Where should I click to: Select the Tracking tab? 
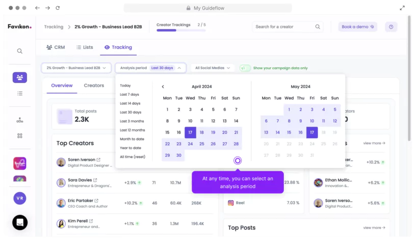point(118,47)
